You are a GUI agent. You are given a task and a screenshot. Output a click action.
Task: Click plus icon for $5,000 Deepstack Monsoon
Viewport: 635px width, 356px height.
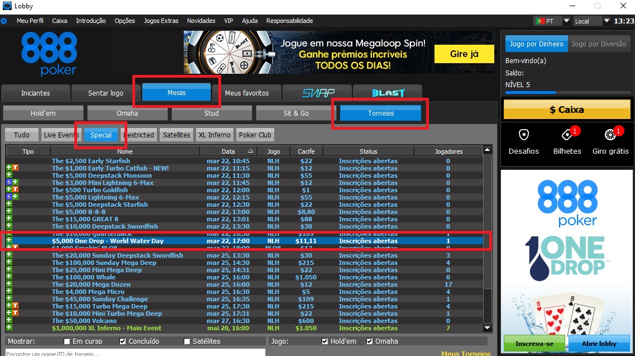tap(9, 175)
